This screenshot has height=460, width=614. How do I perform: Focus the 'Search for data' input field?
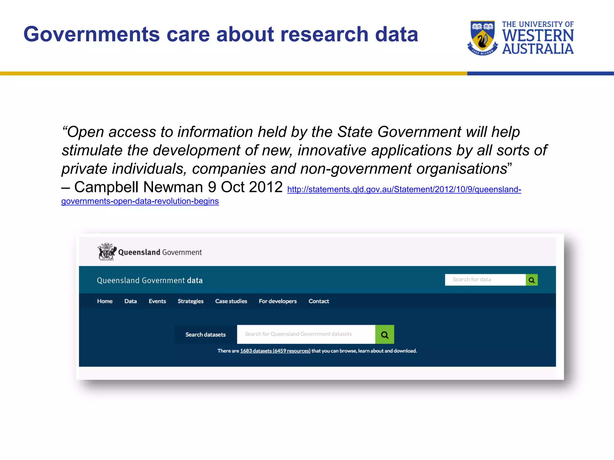click(x=485, y=280)
